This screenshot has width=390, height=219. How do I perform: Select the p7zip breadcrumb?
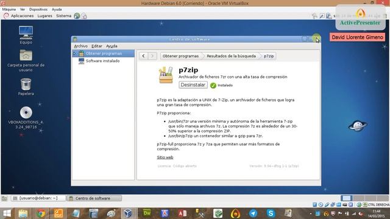click(269, 56)
